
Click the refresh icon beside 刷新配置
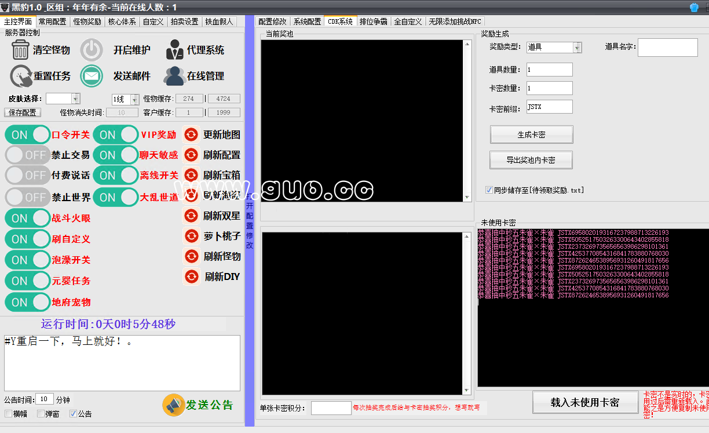(191, 155)
